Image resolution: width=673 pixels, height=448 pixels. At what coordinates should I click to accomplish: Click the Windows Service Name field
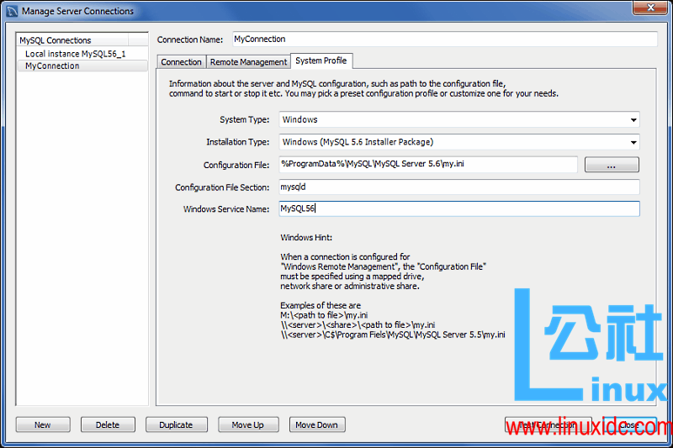tap(459, 208)
